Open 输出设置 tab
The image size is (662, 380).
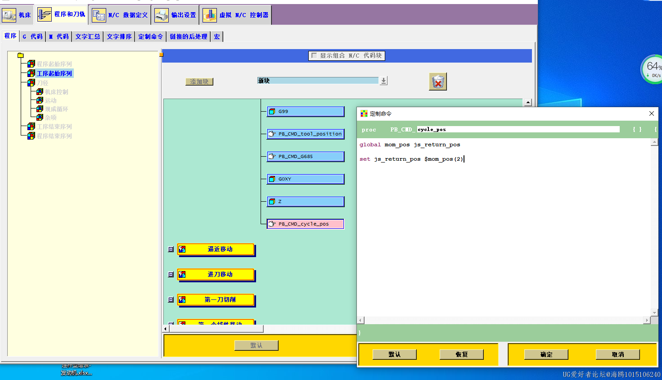(x=176, y=15)
